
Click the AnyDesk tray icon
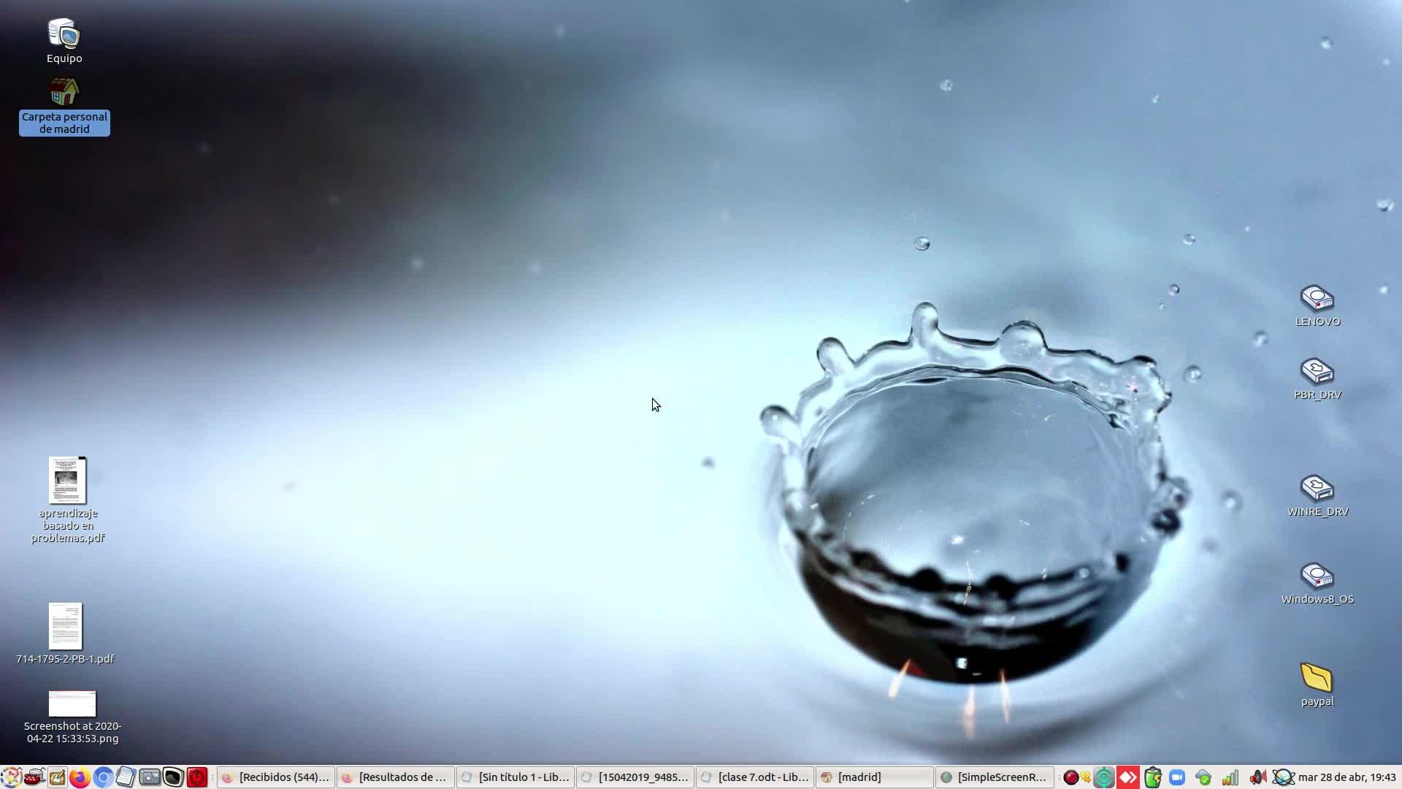coord(1128,777)
